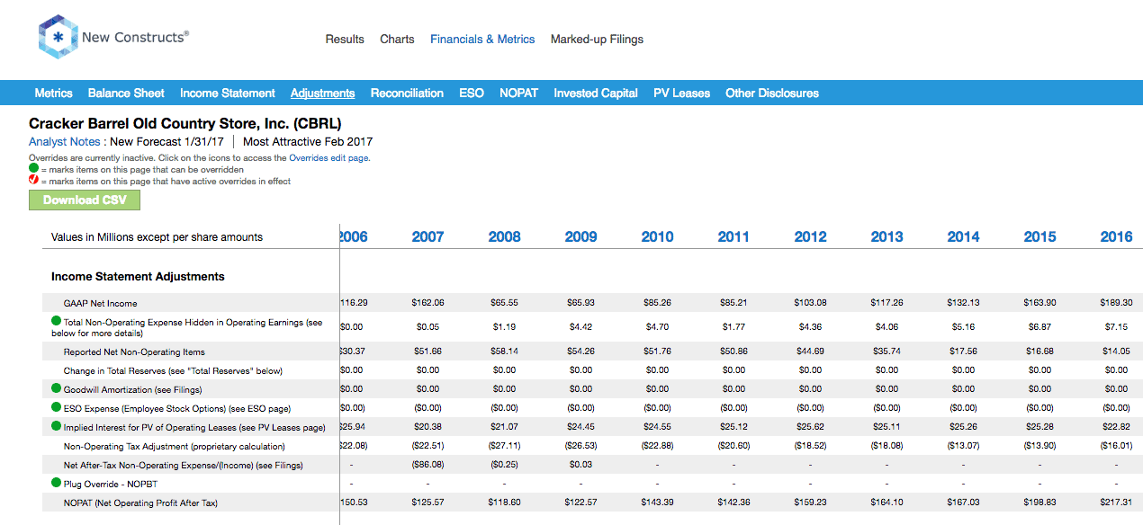Switch to the Metrics tab
1143x525 pixels.
53,93
